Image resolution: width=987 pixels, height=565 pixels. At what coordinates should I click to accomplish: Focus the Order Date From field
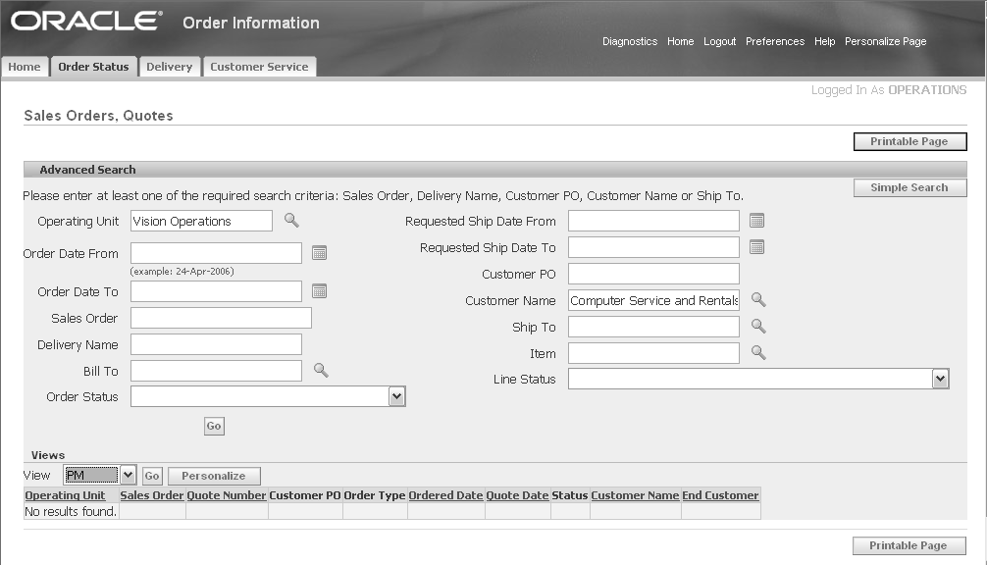coord(216,253)
